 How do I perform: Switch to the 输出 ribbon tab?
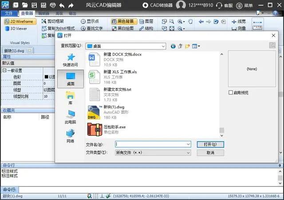coord(72,13)
